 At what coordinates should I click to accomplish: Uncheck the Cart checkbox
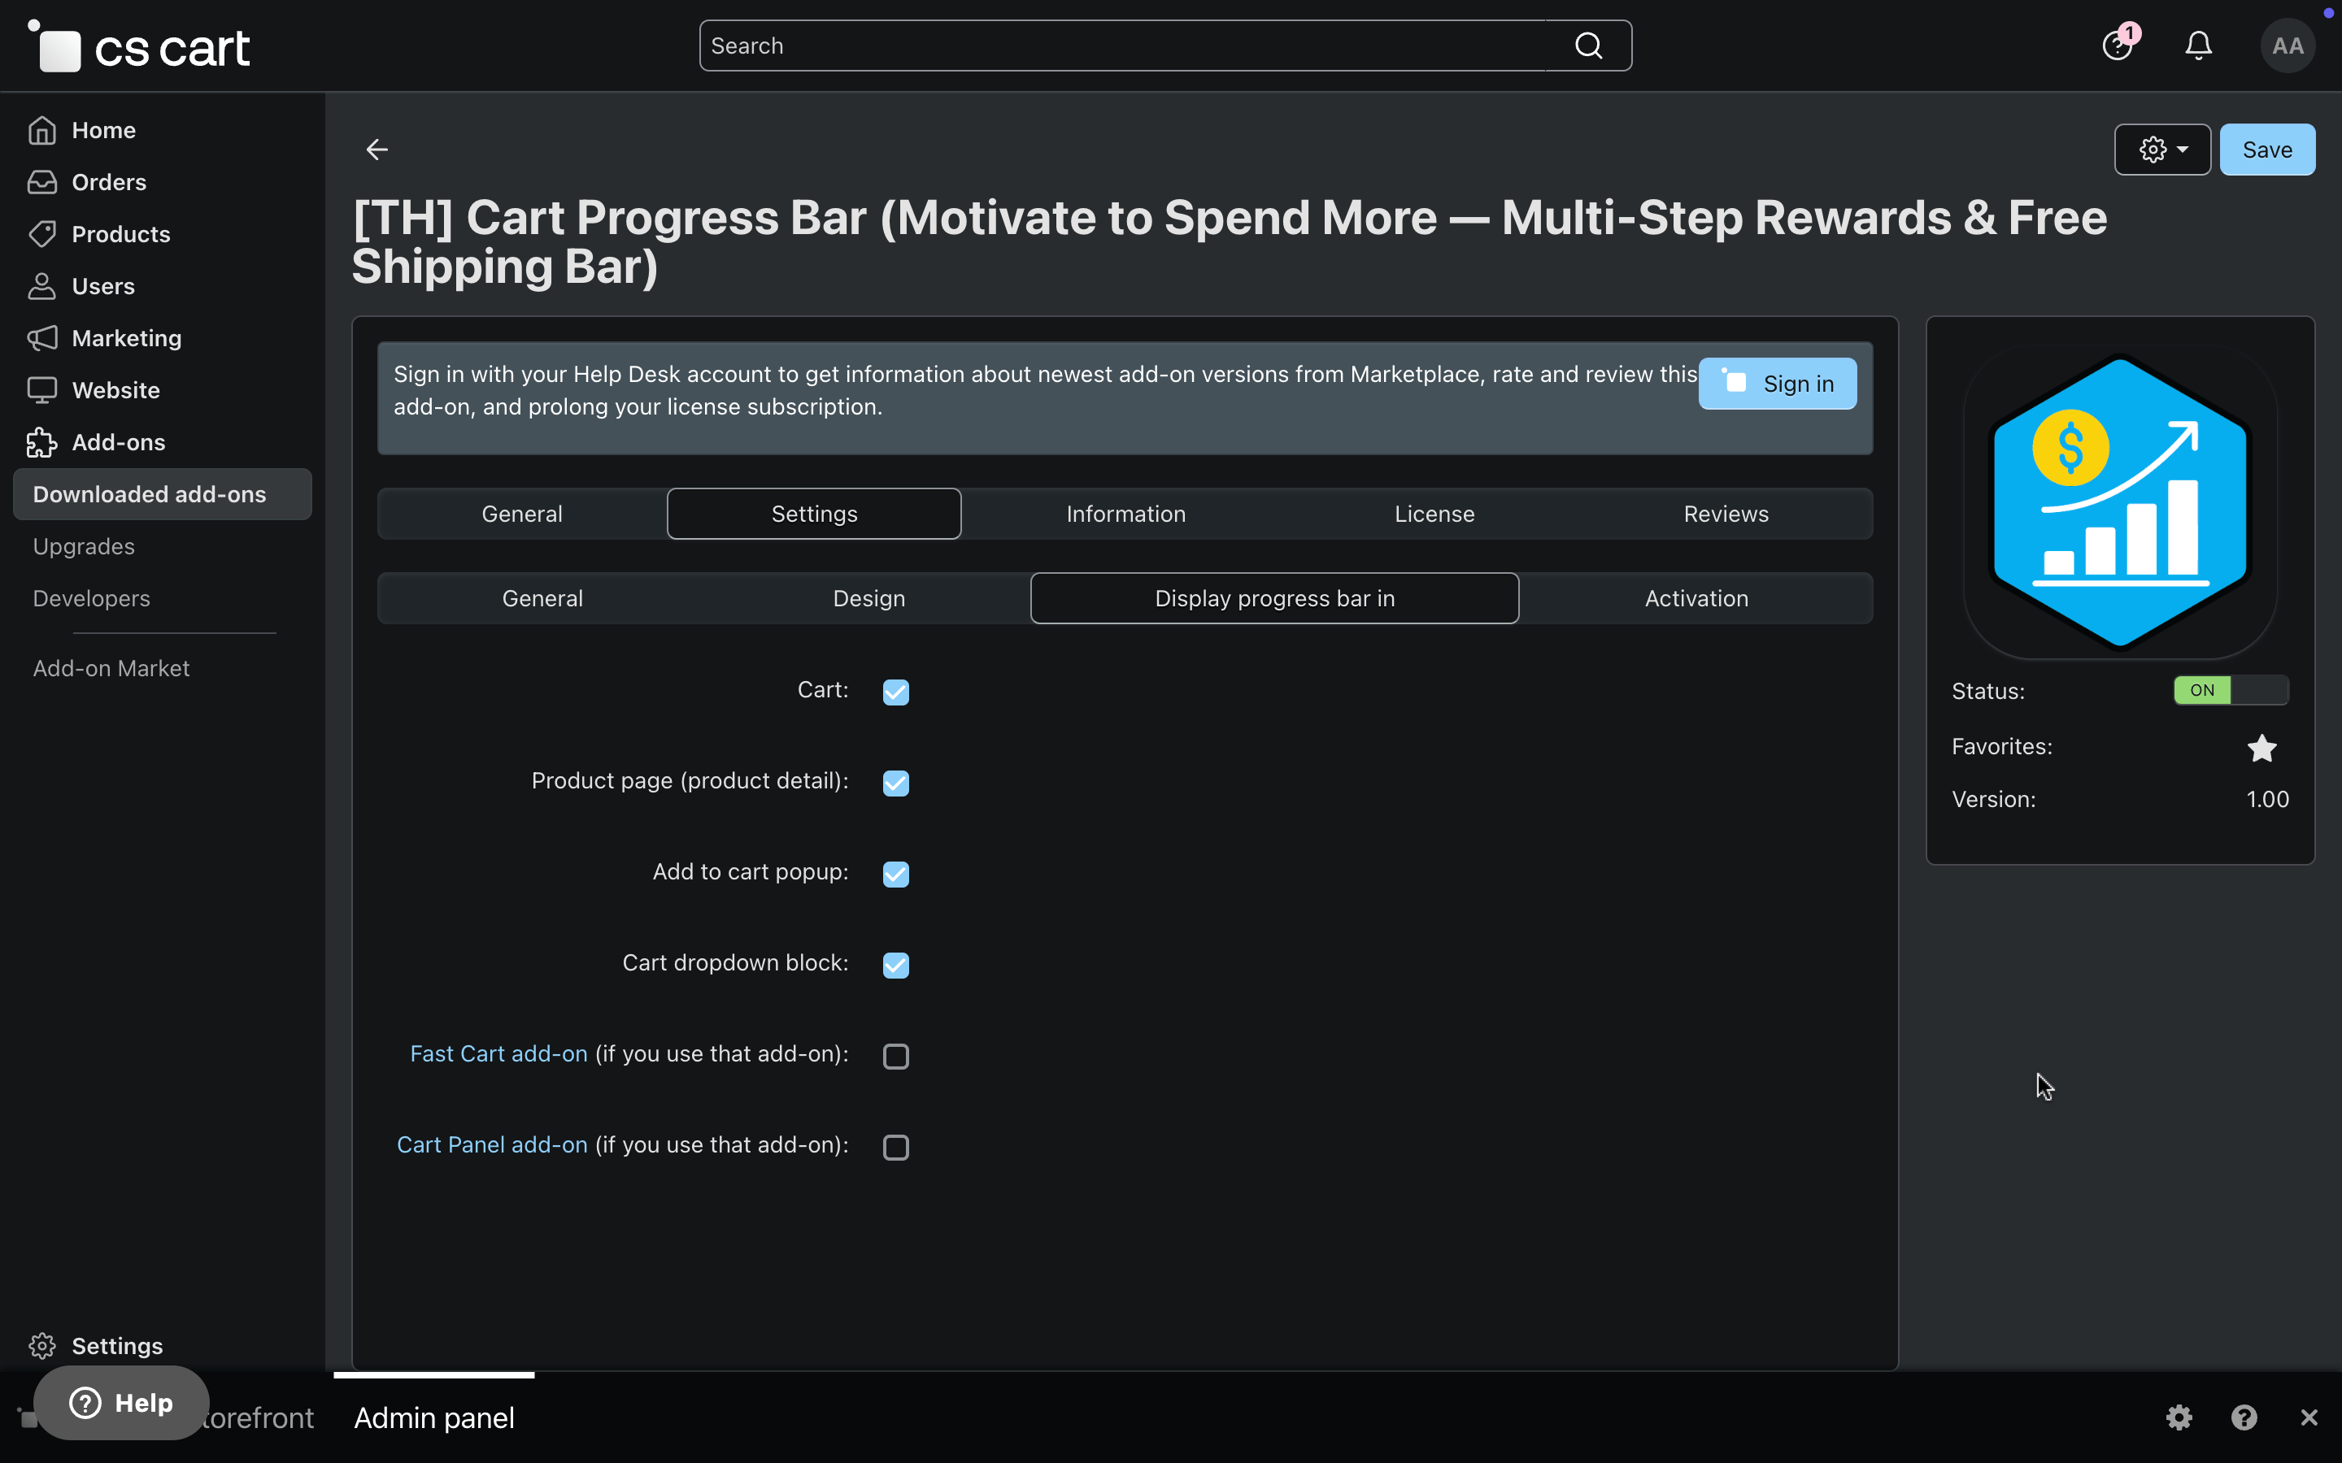point(895,692)
